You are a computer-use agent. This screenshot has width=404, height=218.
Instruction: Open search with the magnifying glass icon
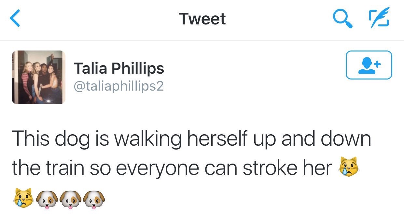[343, 19]
